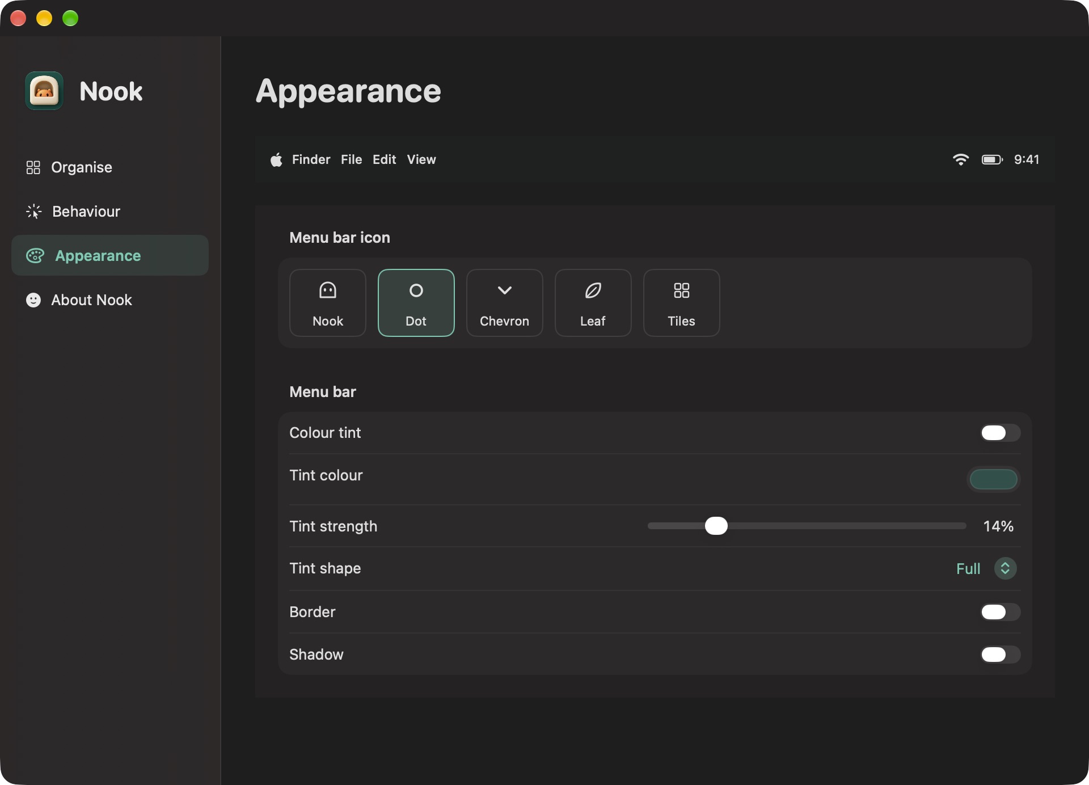Viewport: 1089px width, 785px height.
Task: Click the Menu bar icon heading
Action: pos(340,238)
